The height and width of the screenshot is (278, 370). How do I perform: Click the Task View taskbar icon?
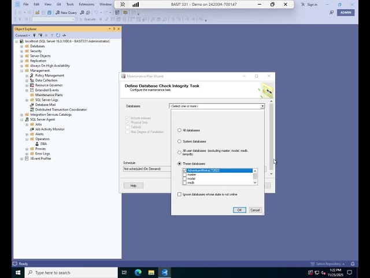pyautogui.click(x=124, y=273)
